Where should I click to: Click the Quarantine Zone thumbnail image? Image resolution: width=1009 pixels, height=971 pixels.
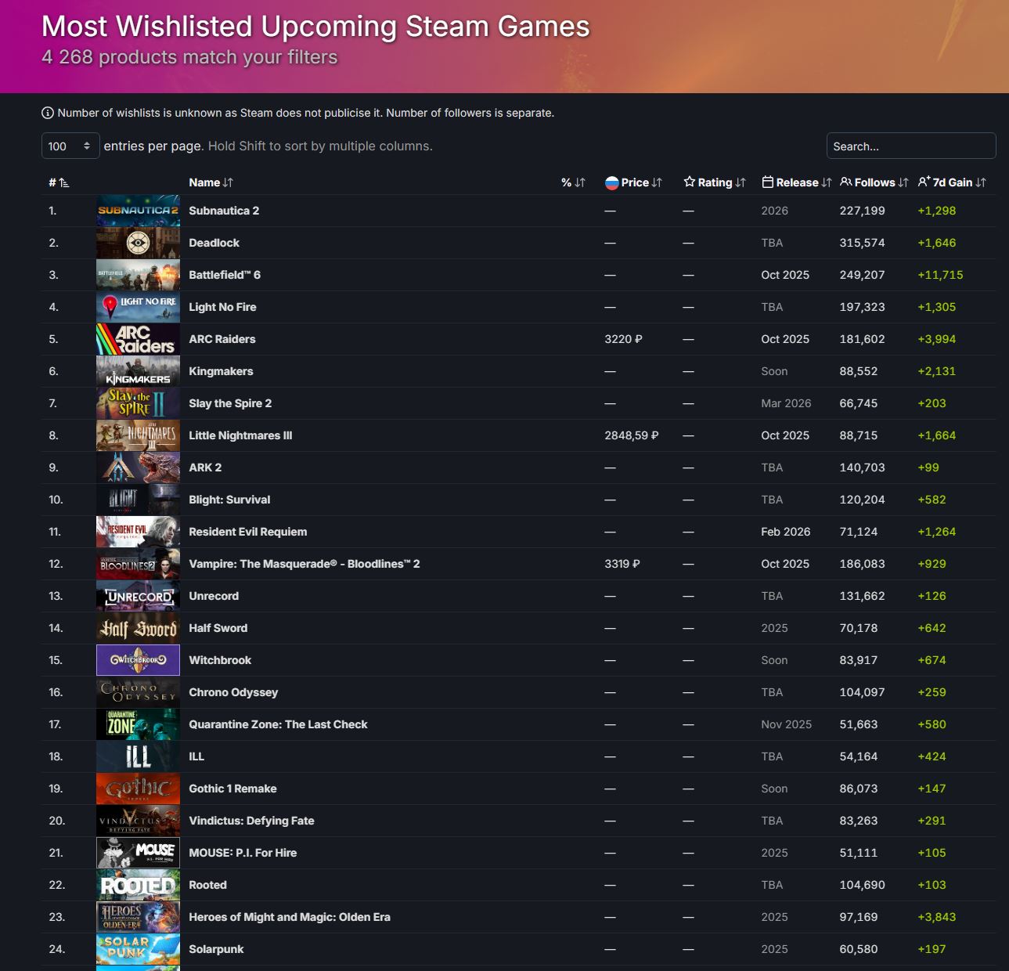click(138, 724)
